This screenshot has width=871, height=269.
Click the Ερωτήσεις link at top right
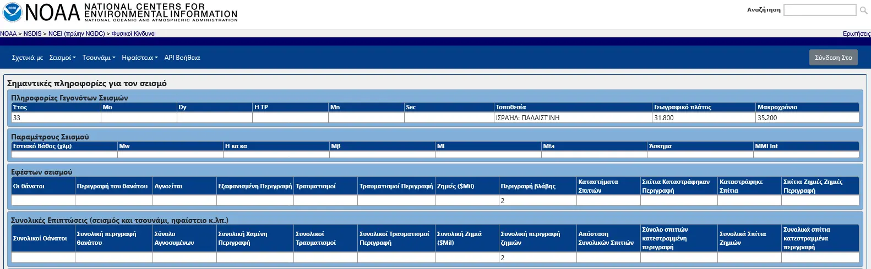tap(856, 33)
